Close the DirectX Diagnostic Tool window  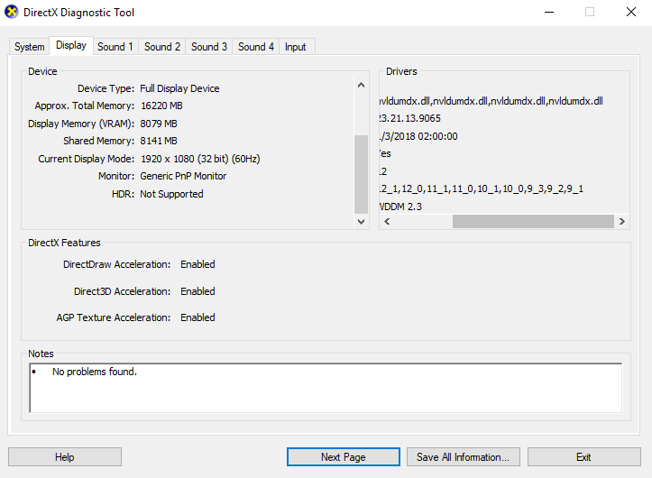pos(631,12)
